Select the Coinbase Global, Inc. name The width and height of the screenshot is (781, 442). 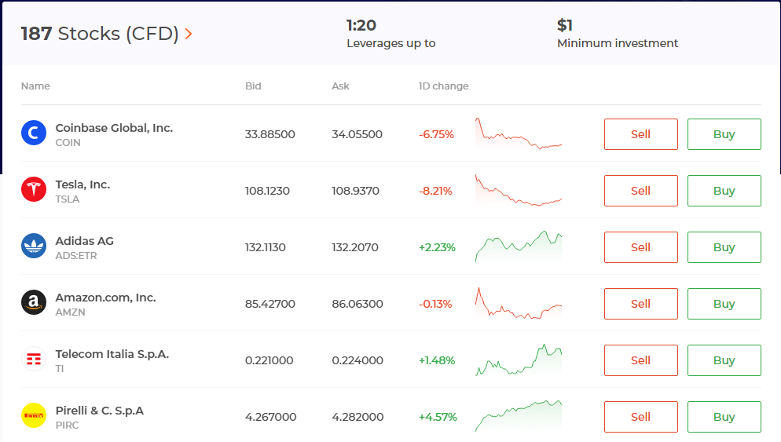(114, 128)
